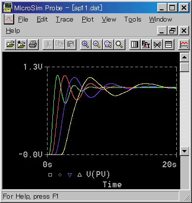Open the Trace menu
This screenshot has width=192, height=203.
65,20
